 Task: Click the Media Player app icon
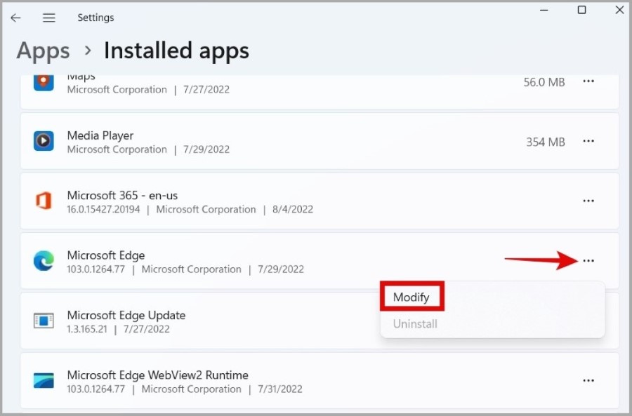(x=44, y=140)
